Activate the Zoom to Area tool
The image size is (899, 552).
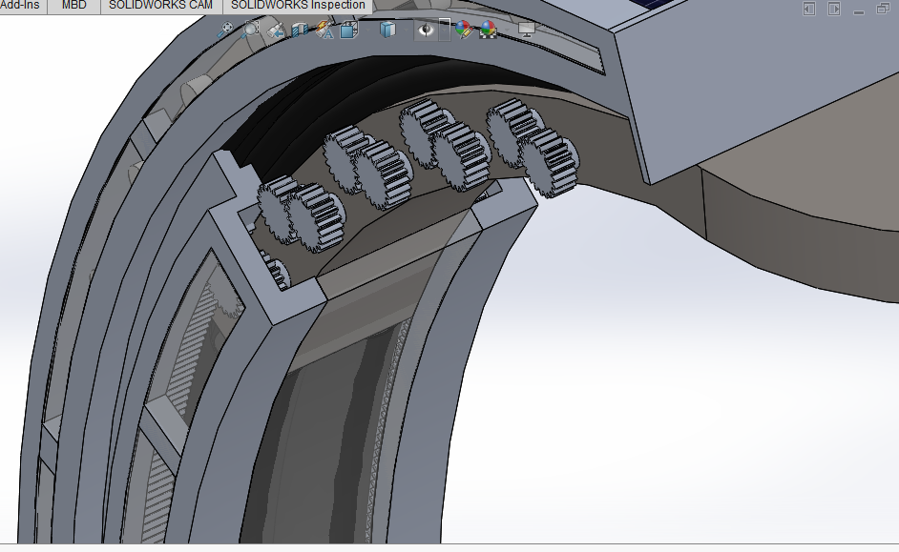[252, 29]
